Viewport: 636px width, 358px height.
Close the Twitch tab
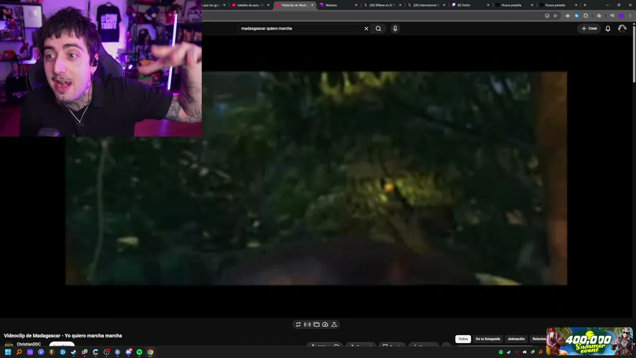coord(488,5)
